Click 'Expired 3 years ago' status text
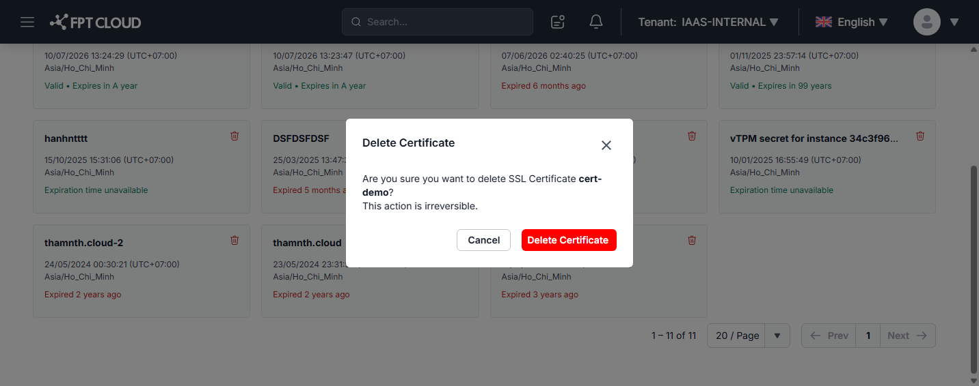Screen dimensions: 979x386 pyautogui.click(x=540, y=295)
